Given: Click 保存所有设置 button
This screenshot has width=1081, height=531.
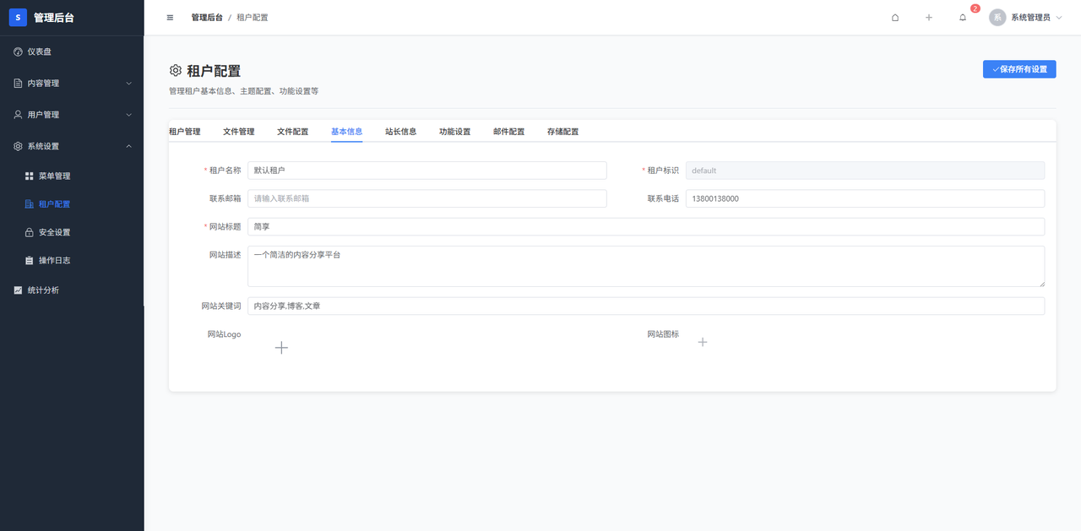Looking at the screenshot, I should click(x=1019, y=69).
